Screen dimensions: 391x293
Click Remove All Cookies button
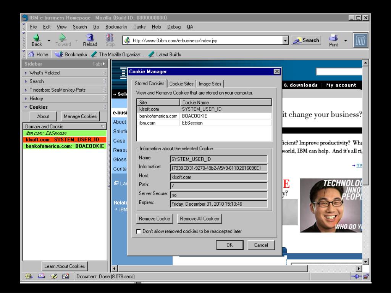[x=199, y=219]
